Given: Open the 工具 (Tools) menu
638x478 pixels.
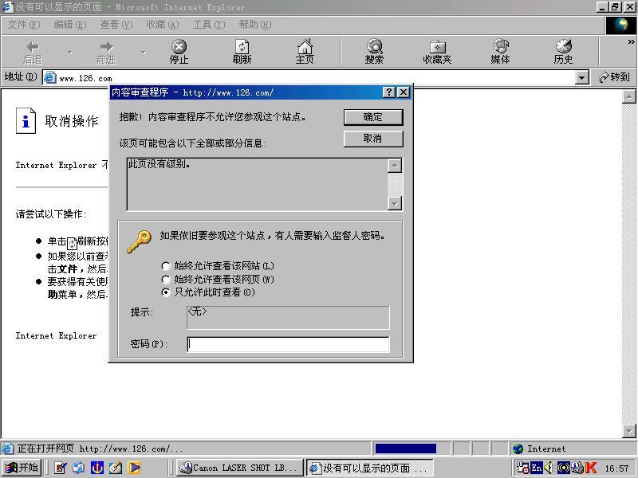Looking at the screenshot, I should pyautogui.click(x=209, y=25).
